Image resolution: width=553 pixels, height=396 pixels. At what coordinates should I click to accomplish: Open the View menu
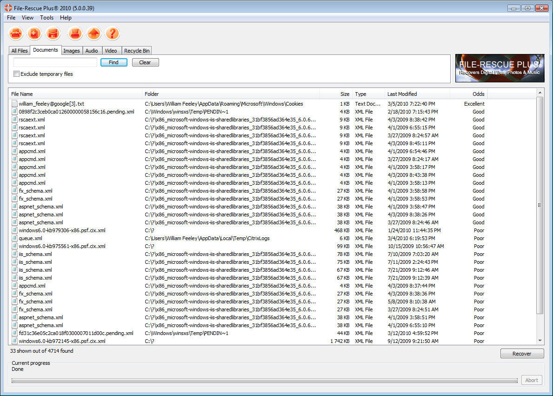pyautogui.click(x=27, y=18)
